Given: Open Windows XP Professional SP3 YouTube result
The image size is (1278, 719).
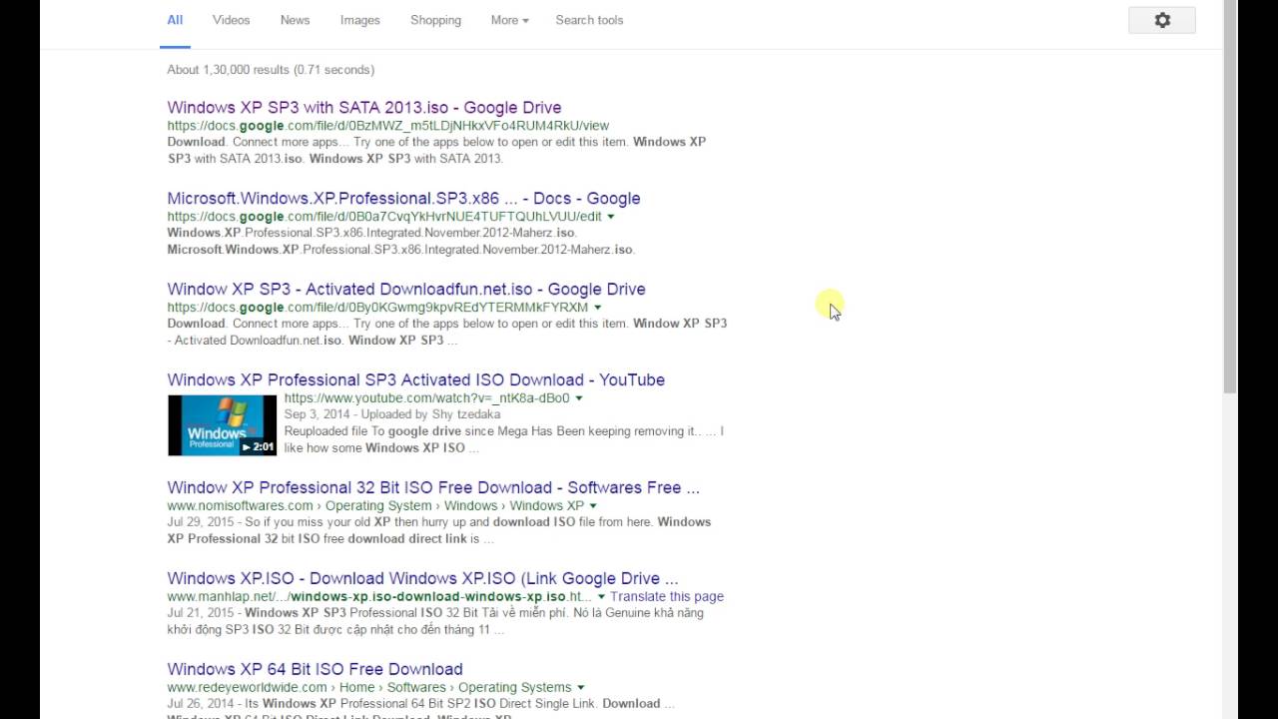Looking at the screenshot, I should tap(415, 380).
